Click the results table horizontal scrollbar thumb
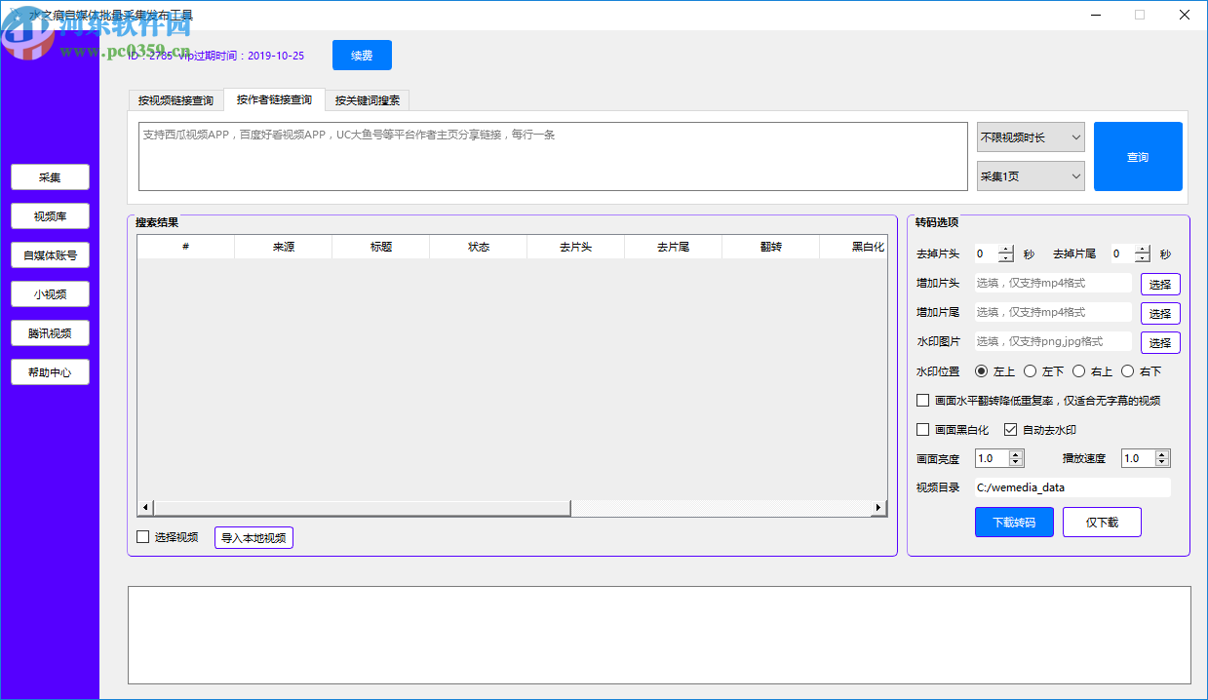This screenshot has height=700, width=1208. 362,508
